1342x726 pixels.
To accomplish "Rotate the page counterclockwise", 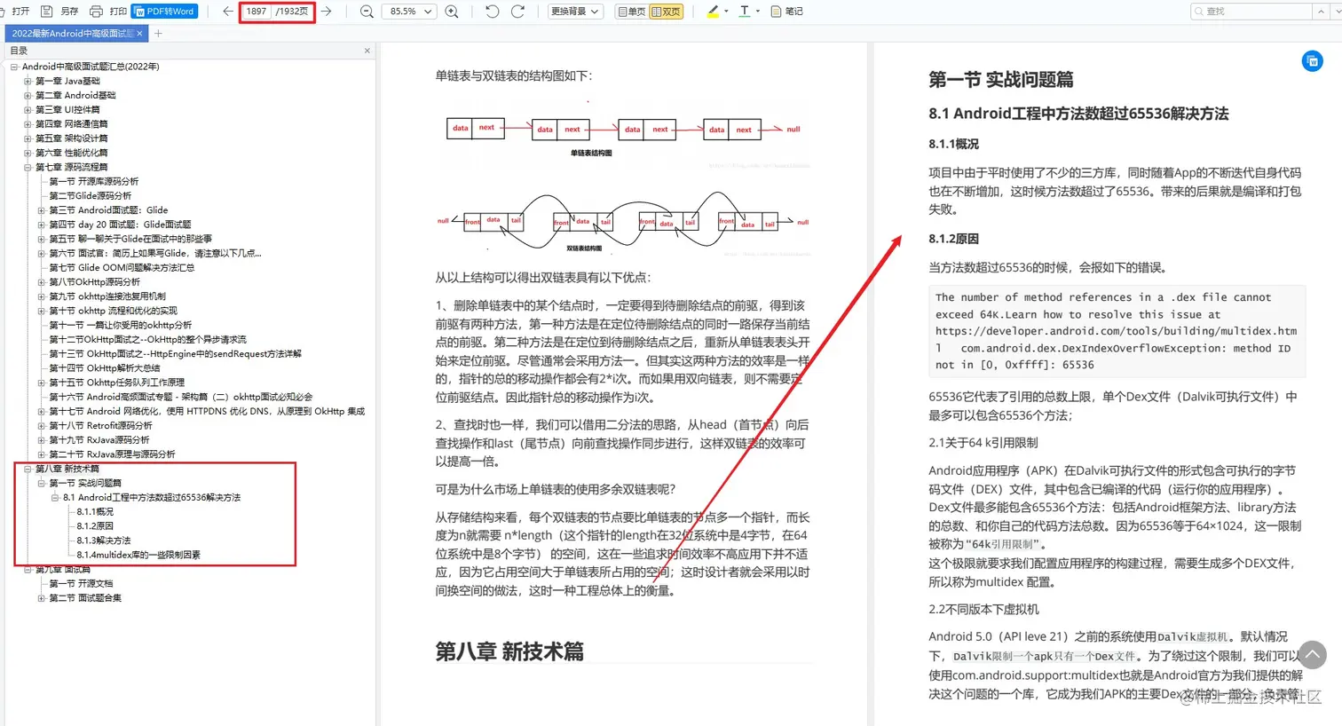I will pos(491,12).
